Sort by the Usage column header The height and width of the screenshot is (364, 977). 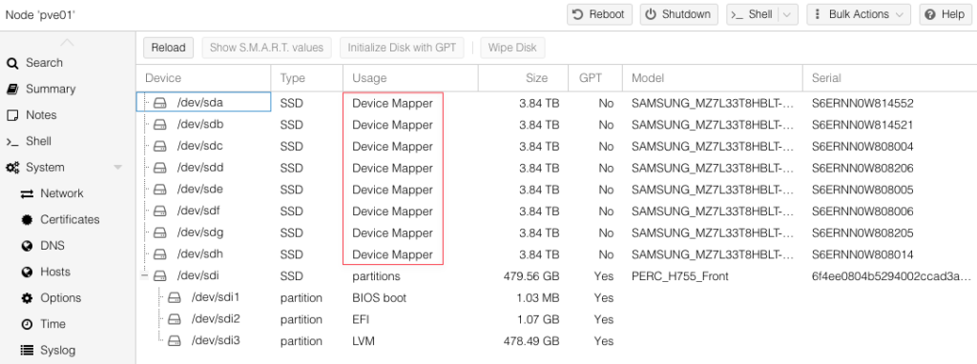point(410,78)
